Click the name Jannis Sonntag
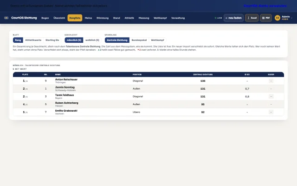This screenshot has height=186, width=297. coord(65,87)
